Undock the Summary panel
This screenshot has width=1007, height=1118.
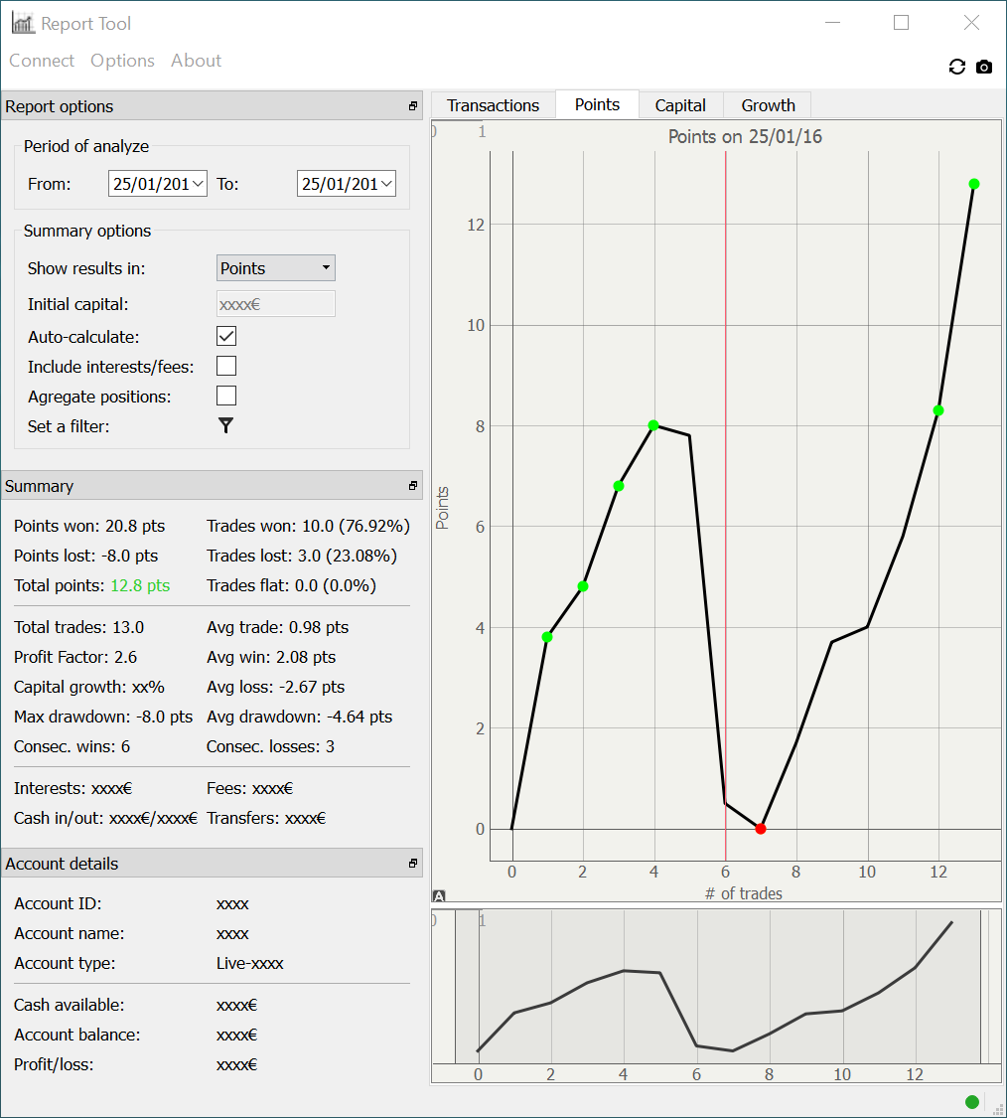413,486
